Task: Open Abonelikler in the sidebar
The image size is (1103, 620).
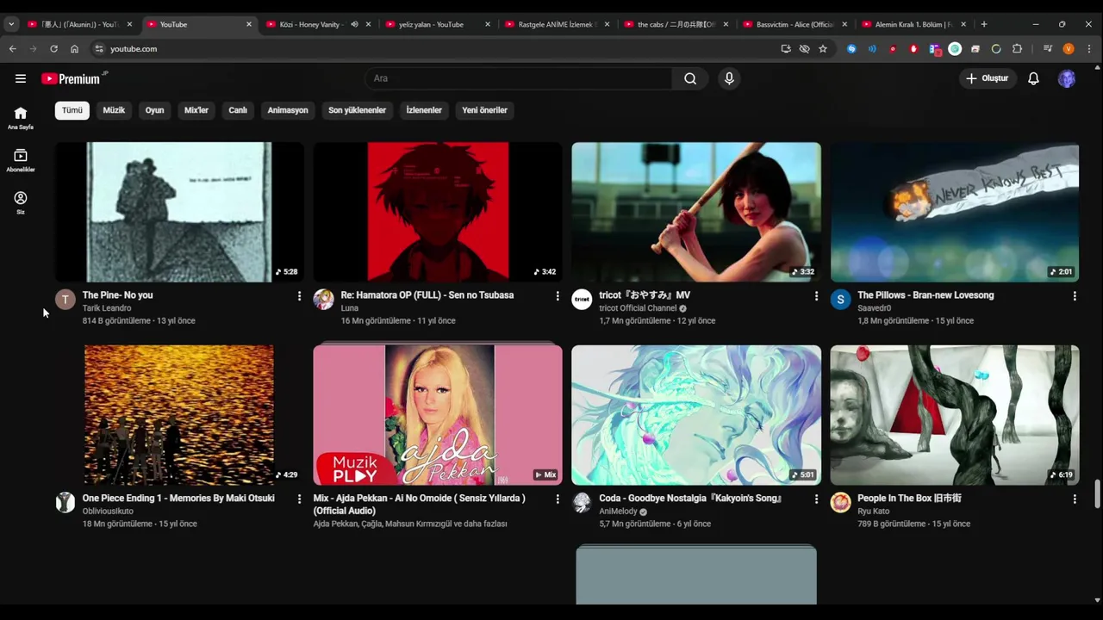Action: [21, 160]
